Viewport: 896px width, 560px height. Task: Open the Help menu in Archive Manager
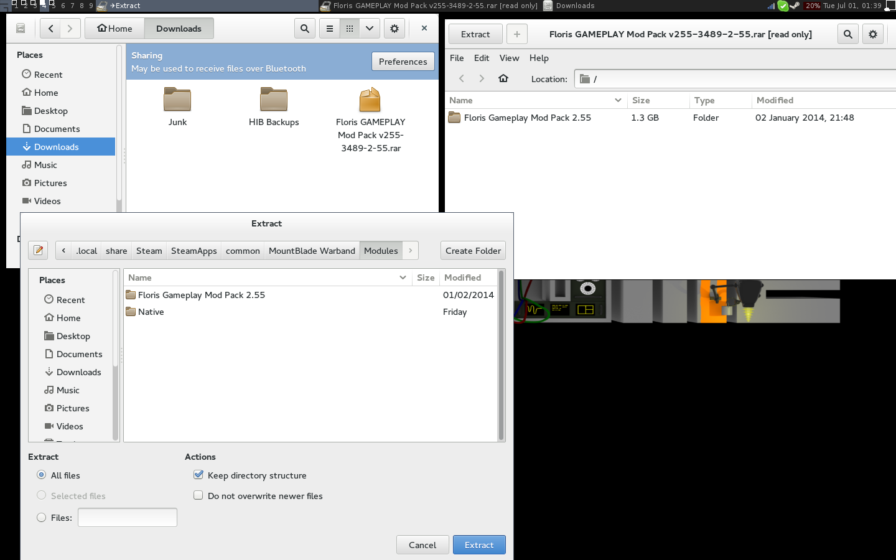click(x=539, y=58)
